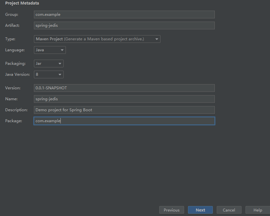Screen dimensions: 270x216
Task: Click the Version field with 0.0.1-SNAPSHOT
Action: (x=124, y=88)
